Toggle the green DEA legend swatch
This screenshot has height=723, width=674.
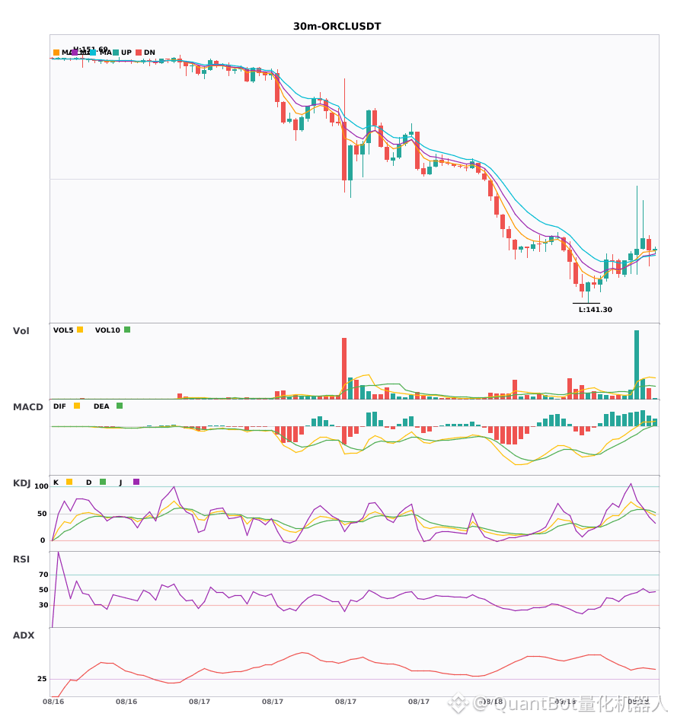pos(120,406)
